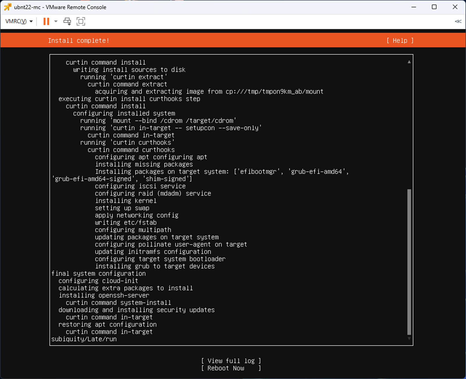Click 'downloading and installing security updates' line
Image resolution: width=466 pixels, height=379 pixels.
pyautogui.click(x=137, y=310)
